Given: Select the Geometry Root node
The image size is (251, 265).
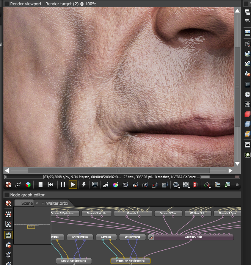Looking at the screenshot, I should click(x=193, y=237).
